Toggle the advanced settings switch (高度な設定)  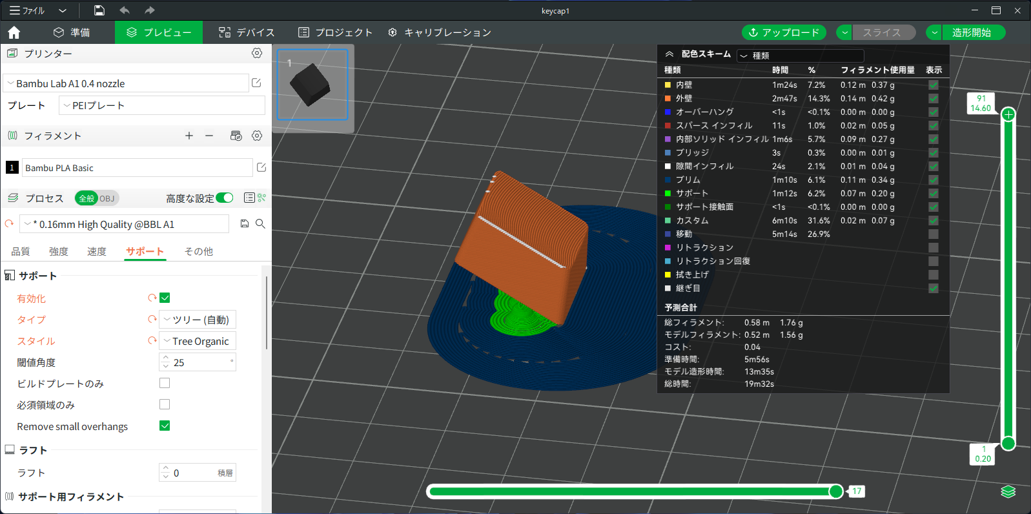click(x=225, y=198)
